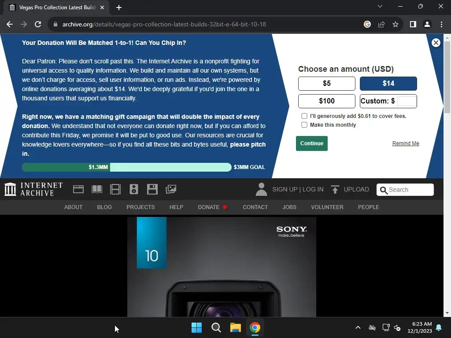The width and height of the screenshot is (451, 338).
Task: Open Windows taskbar Search
Action: 216,327
